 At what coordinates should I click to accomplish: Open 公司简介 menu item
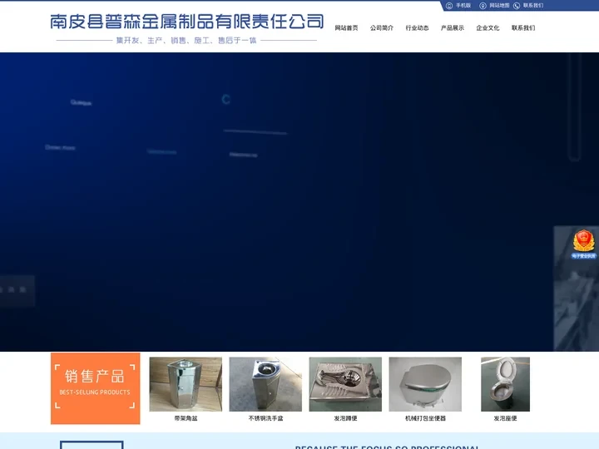(382, 28)
